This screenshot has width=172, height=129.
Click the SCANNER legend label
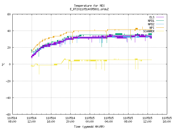click(149, 31)
